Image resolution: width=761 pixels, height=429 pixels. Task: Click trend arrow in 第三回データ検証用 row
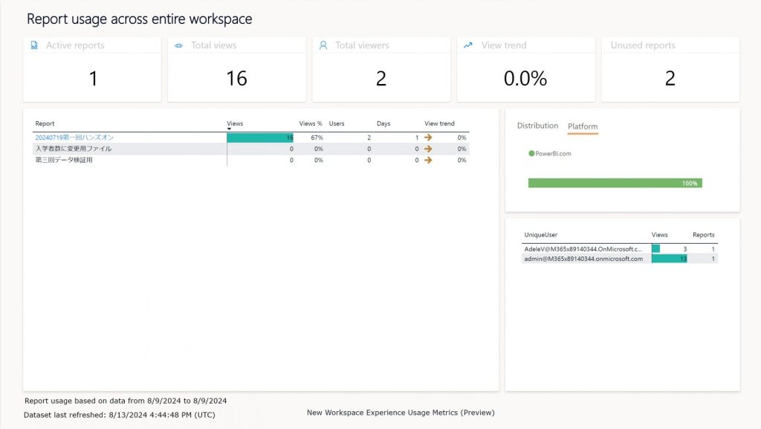point(428,160)
